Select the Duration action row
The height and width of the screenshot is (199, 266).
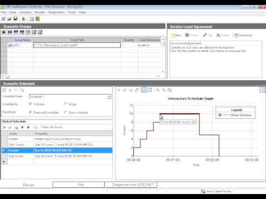point(57,150)
